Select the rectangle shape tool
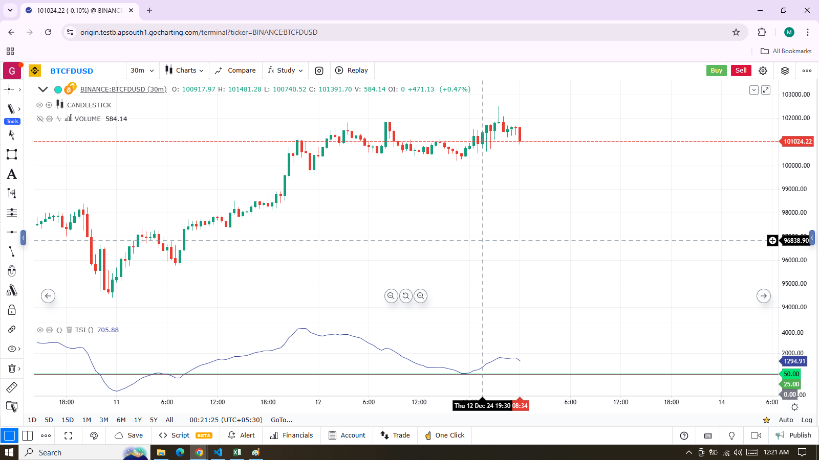The height and width of the screenshot is (460, 819). click(x=11, y=154)
